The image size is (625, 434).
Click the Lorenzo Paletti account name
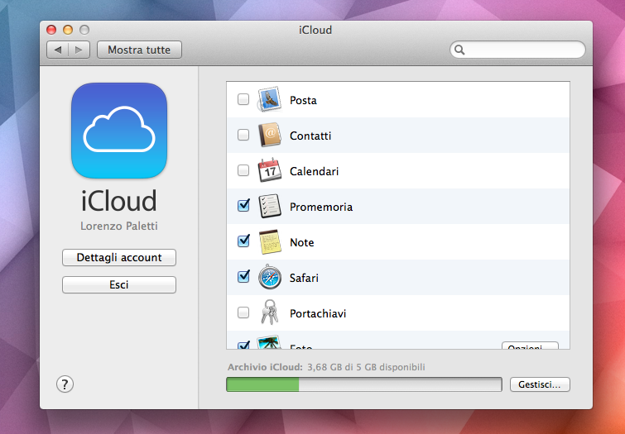click(x=119, y=227)
